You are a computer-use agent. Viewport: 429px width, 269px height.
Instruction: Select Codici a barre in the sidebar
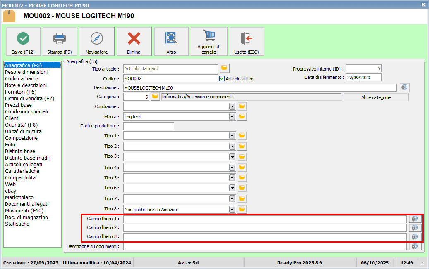22,78
